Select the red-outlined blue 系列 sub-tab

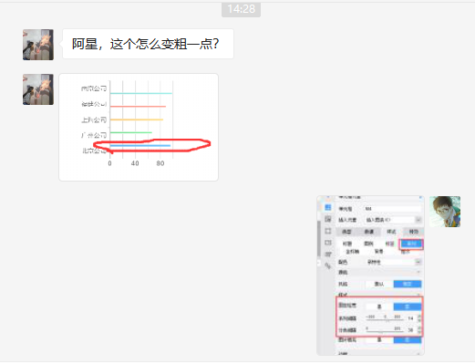point(411,244)
